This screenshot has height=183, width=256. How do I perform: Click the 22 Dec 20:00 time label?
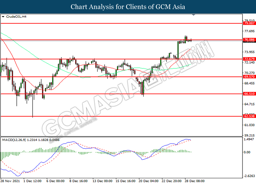coord(172,181)
